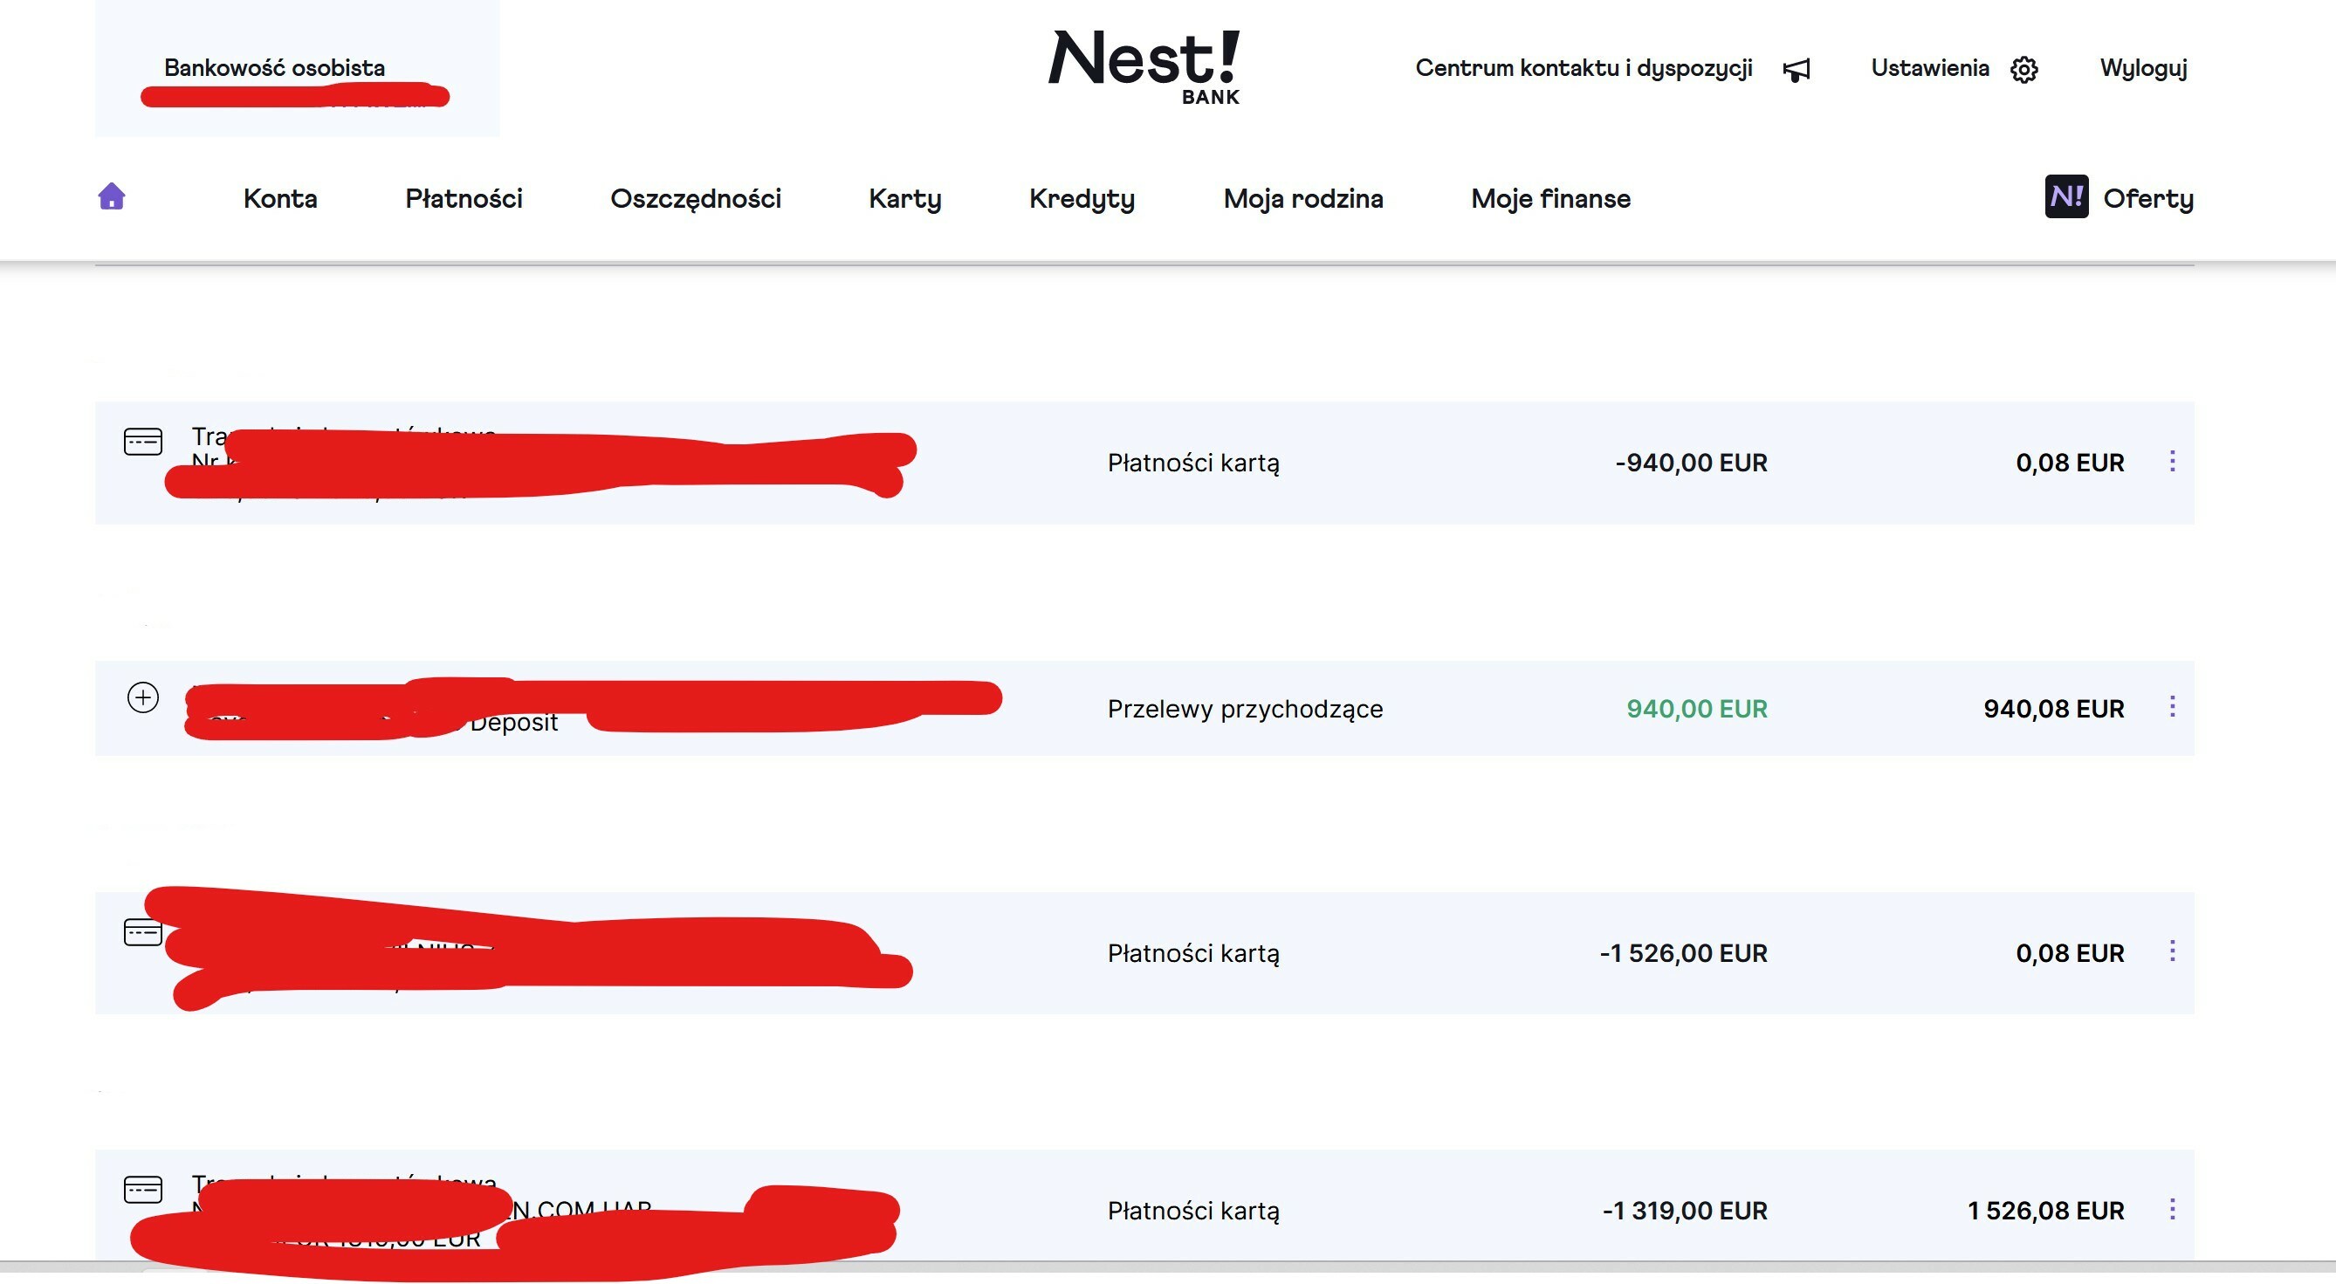Open settings via the gear icon
This screenshot has height=1284, width=2336.
tap(2024, 70)
